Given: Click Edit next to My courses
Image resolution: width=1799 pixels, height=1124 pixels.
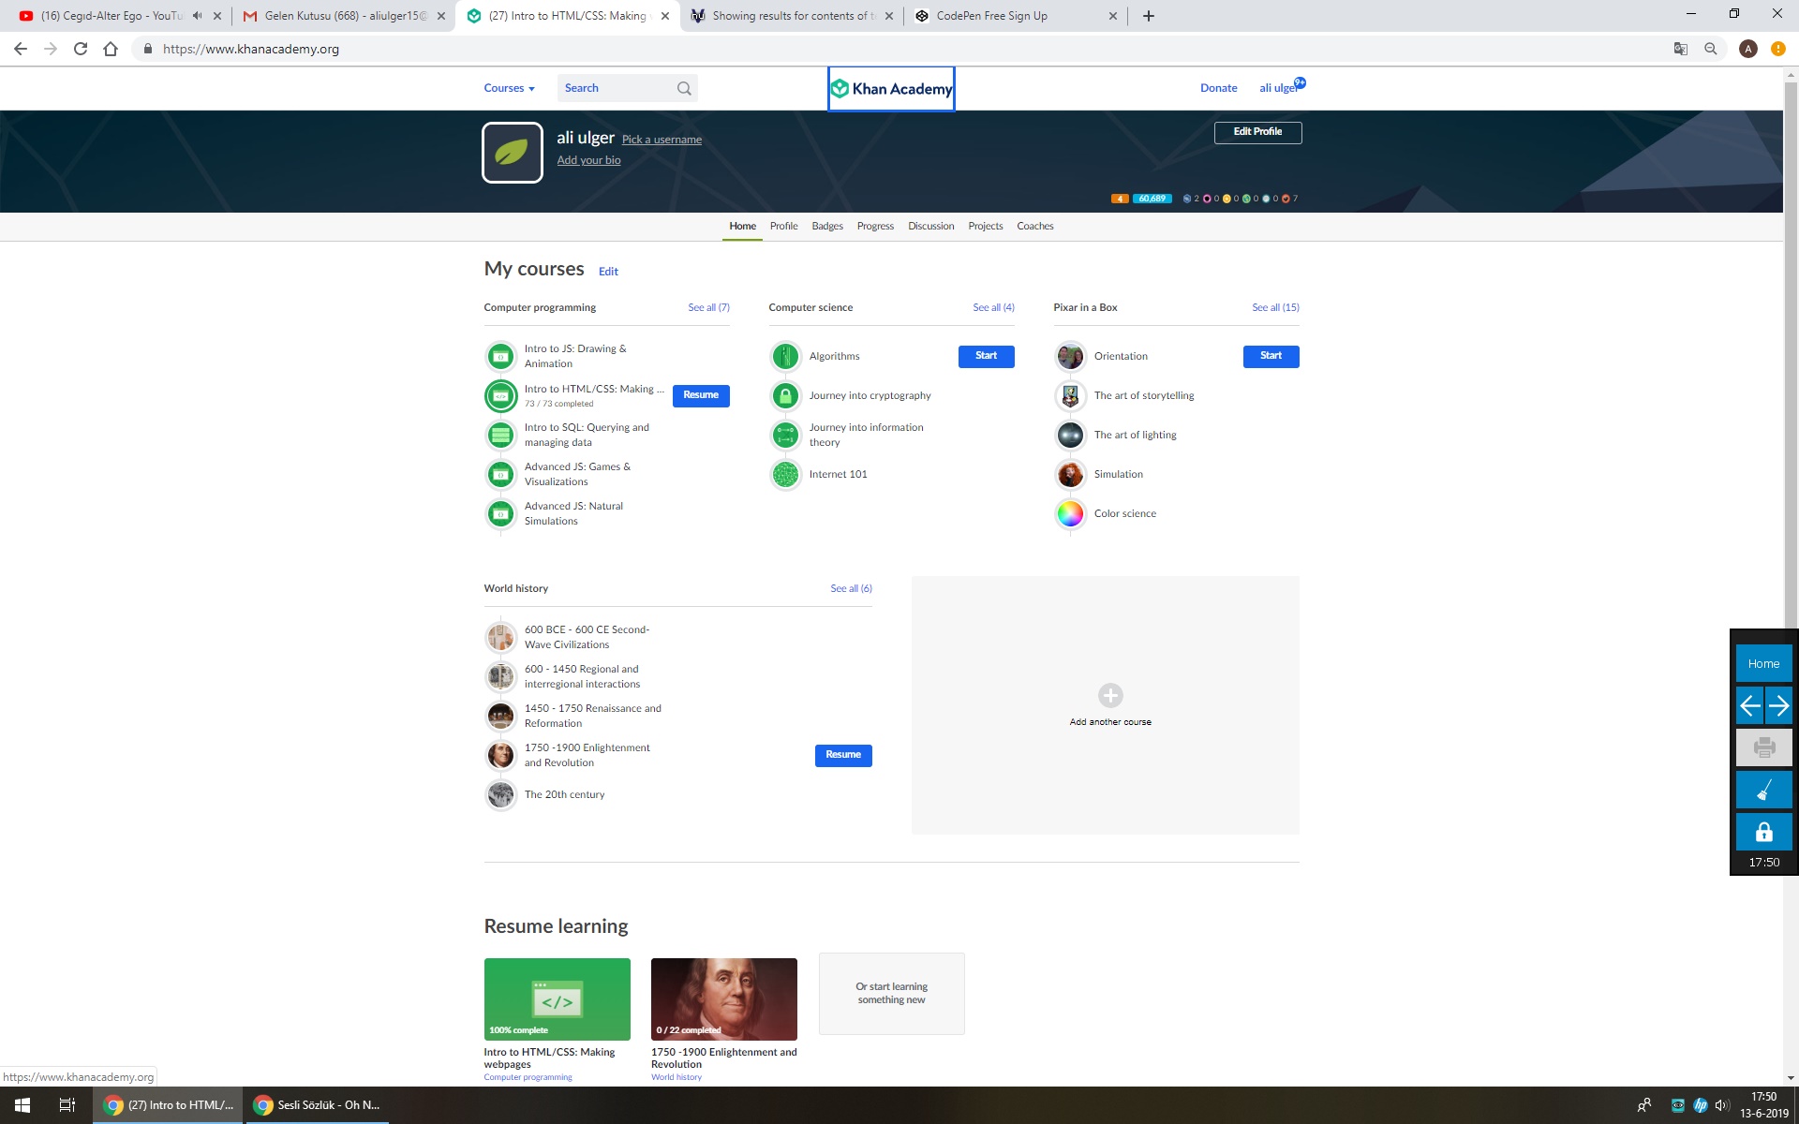Looking at the screenshot, I should [x=608, y=272].
